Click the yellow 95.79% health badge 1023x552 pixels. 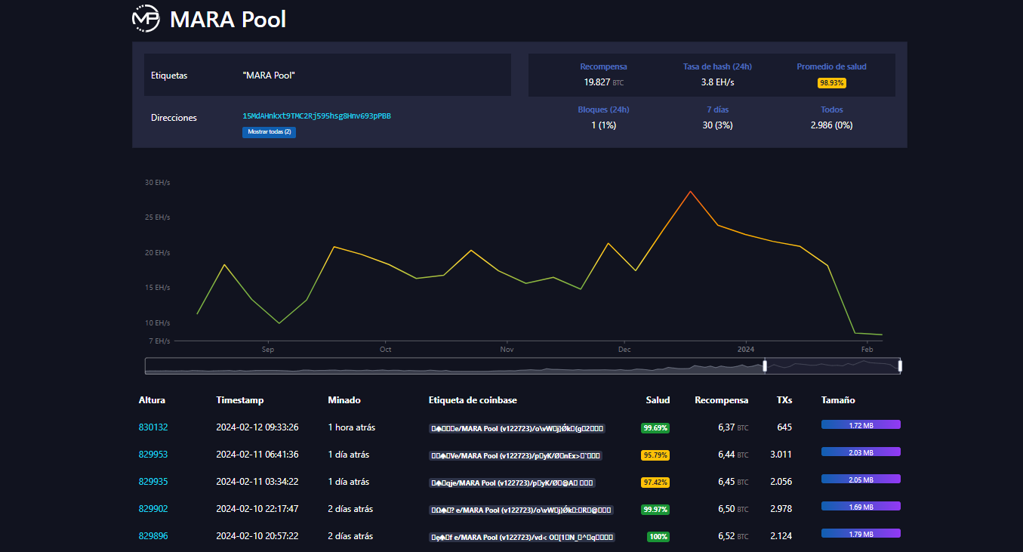tap(655, 455)
